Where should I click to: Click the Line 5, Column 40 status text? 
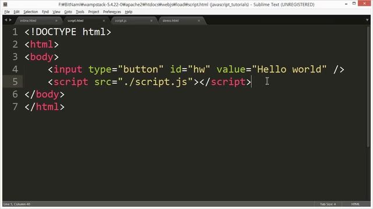click(17, 204)
